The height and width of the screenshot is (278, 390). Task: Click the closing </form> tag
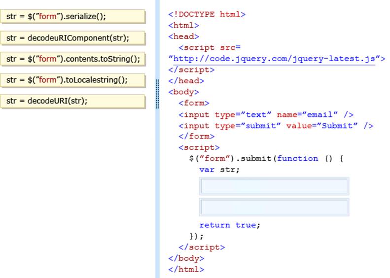point(197,136)
